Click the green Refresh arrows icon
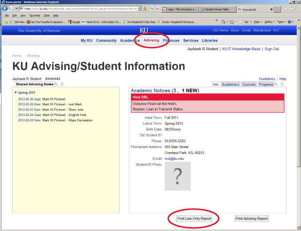 click(152, 9)
